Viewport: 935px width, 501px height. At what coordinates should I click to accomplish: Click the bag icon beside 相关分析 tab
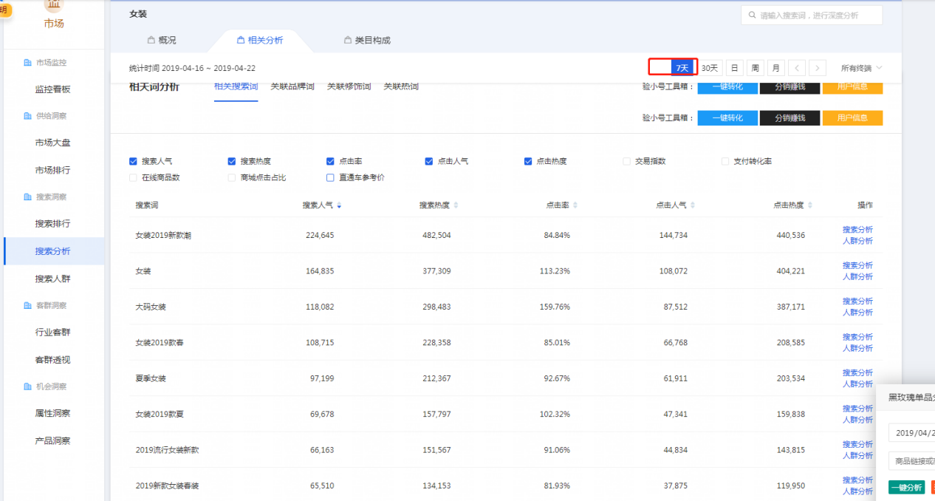coord(241,40)
